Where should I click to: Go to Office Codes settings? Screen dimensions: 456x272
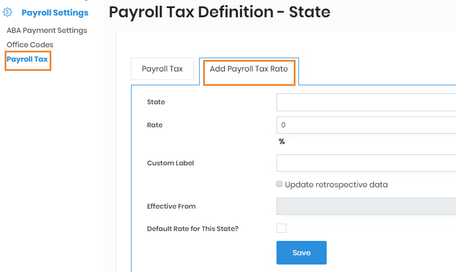pyautogui.click(x=30, y=44)
